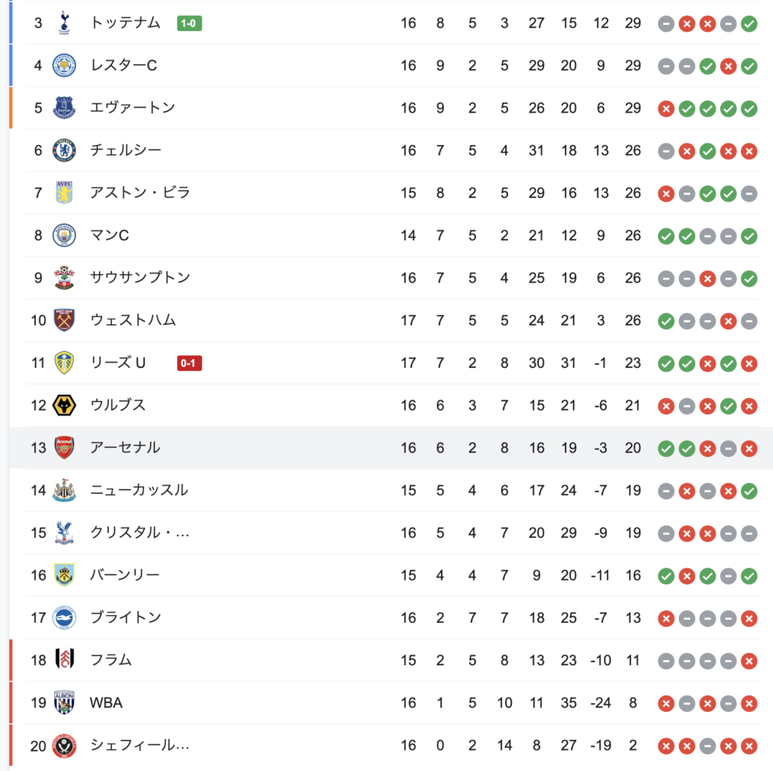Click the Wolves crest icon
The image size is (773, 771).
click(64, 406)
